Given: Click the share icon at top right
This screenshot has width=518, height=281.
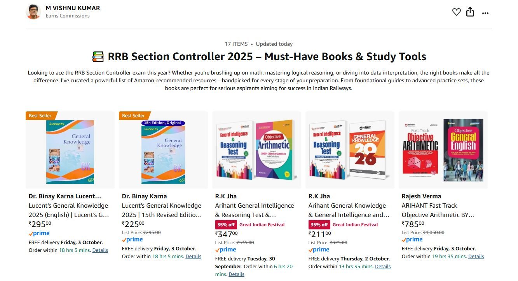Looking at the screenshot, I should pyautogui.click(x=470, y=12).
